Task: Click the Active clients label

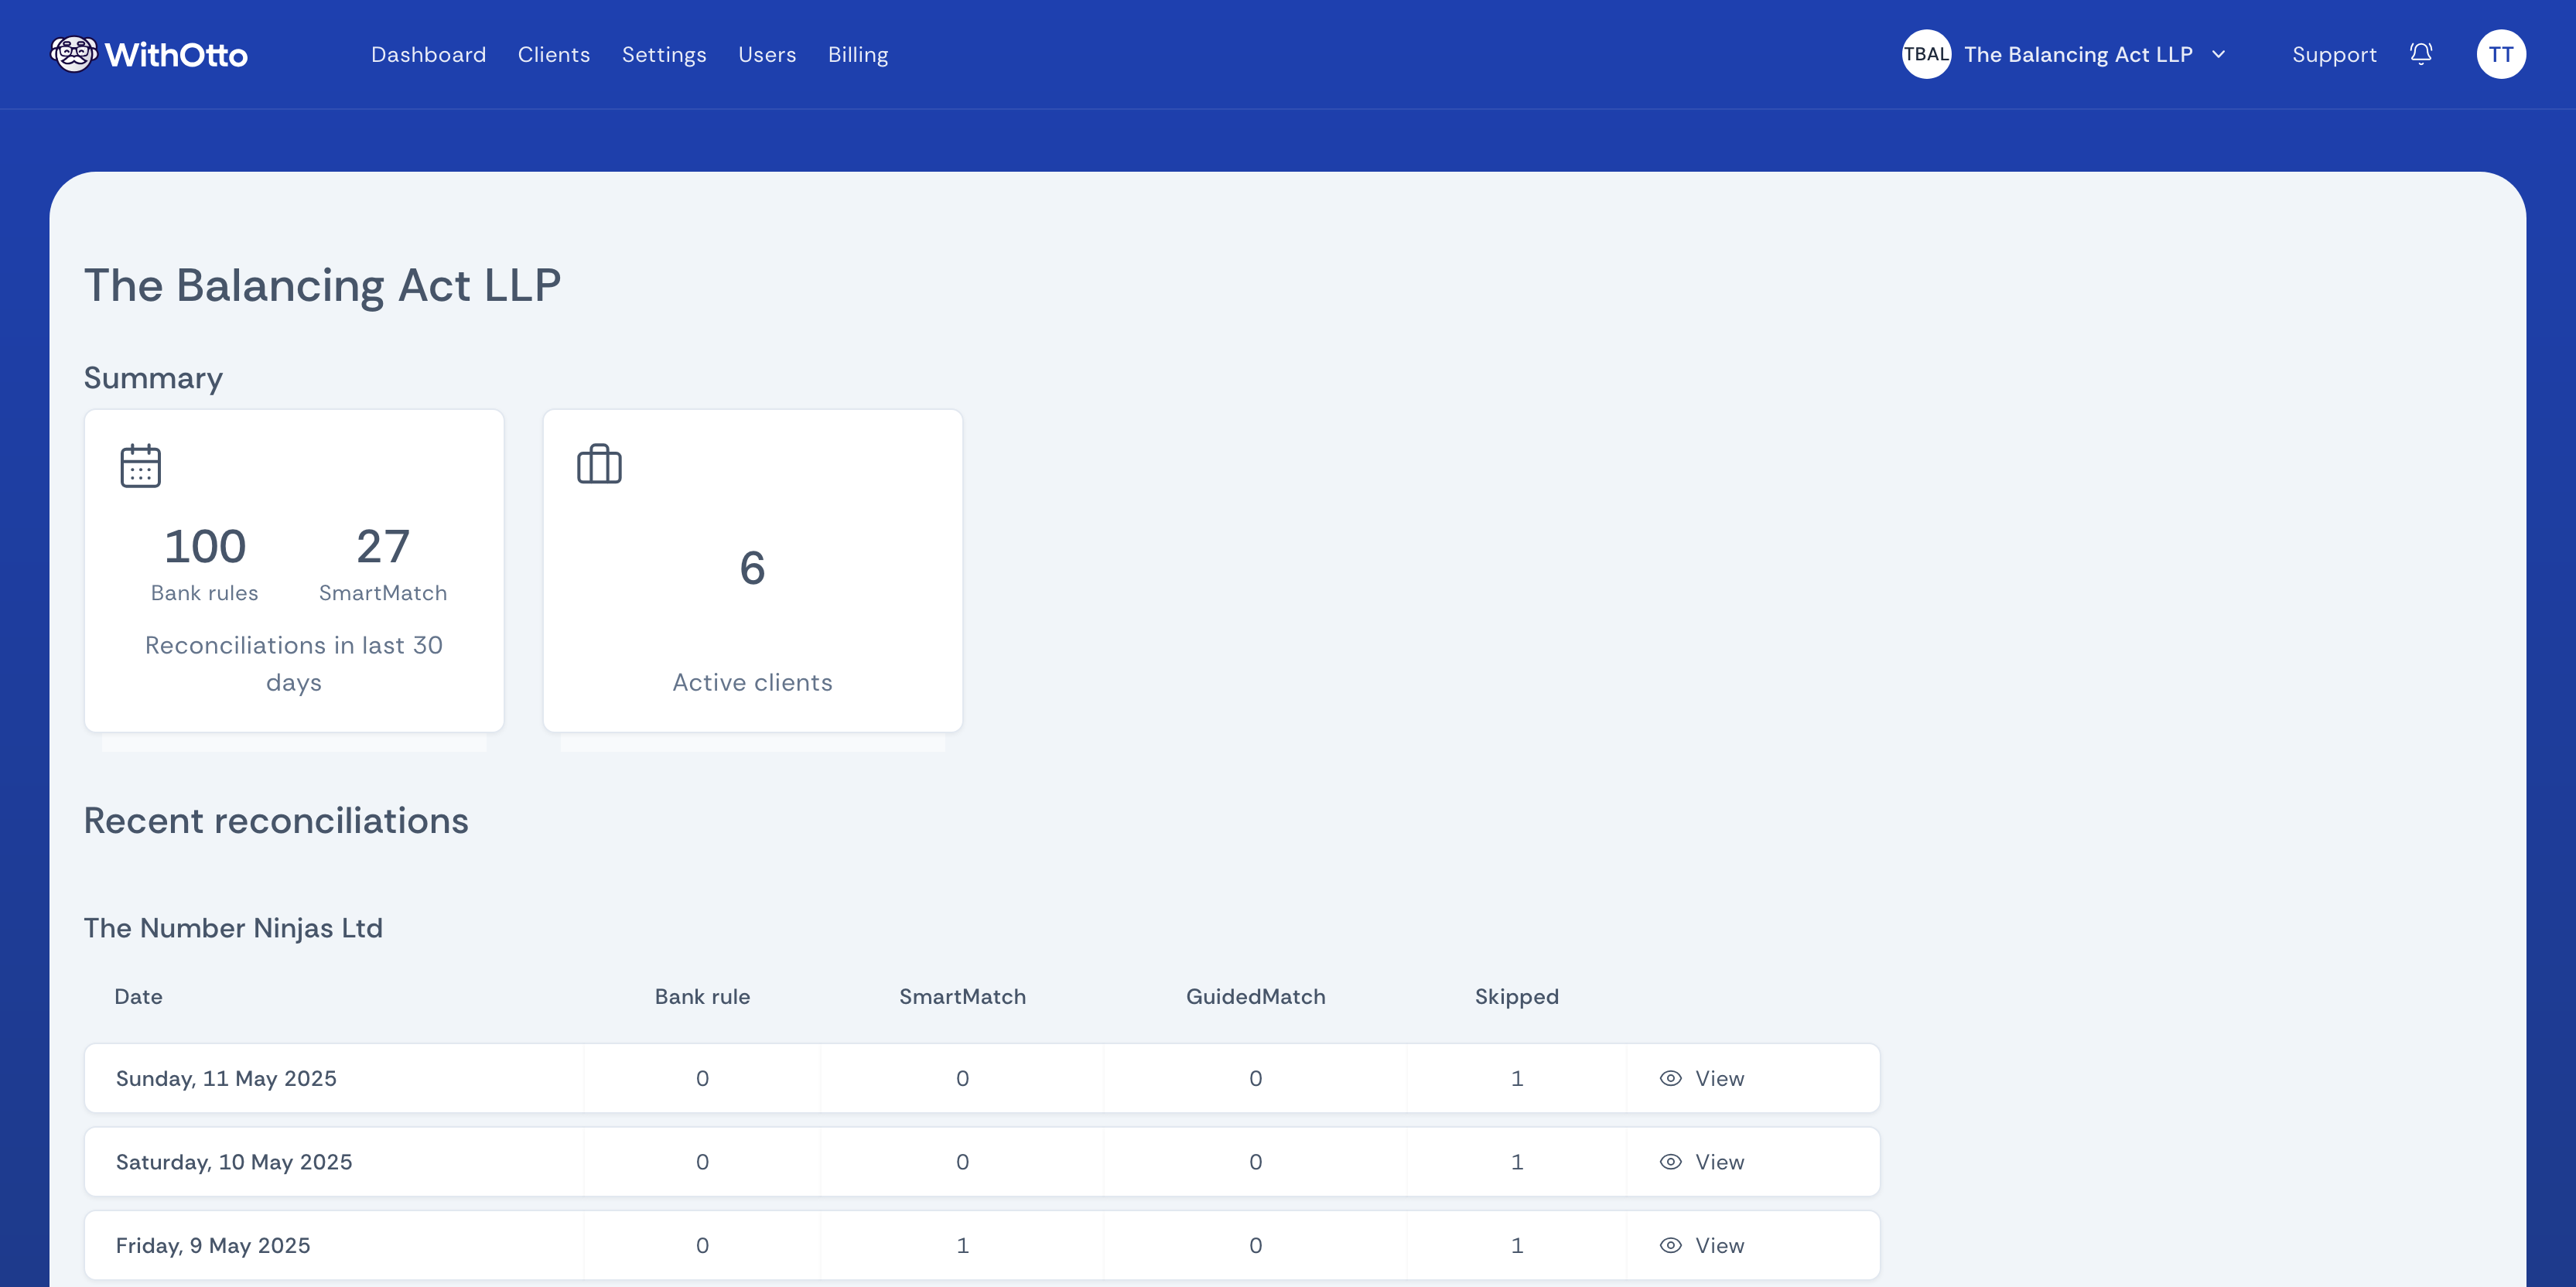Action: point(752,682)
